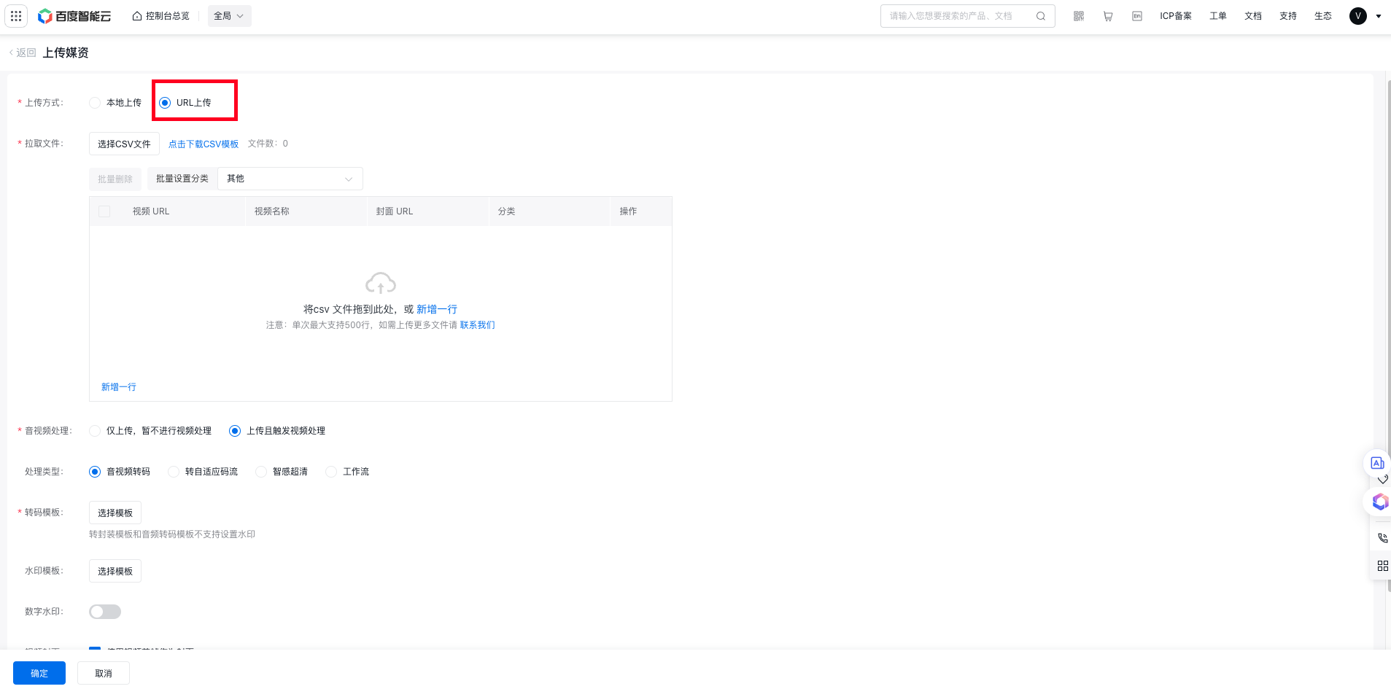Click the phone contact floating icon
The image size is (1391, 689).
point(1382,538)
